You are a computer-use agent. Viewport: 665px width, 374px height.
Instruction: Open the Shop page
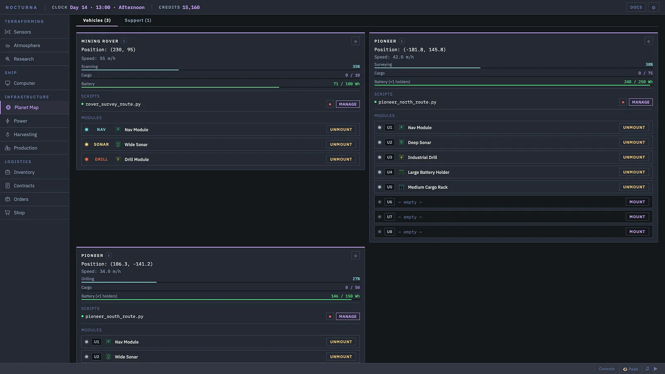coord(34,213)
